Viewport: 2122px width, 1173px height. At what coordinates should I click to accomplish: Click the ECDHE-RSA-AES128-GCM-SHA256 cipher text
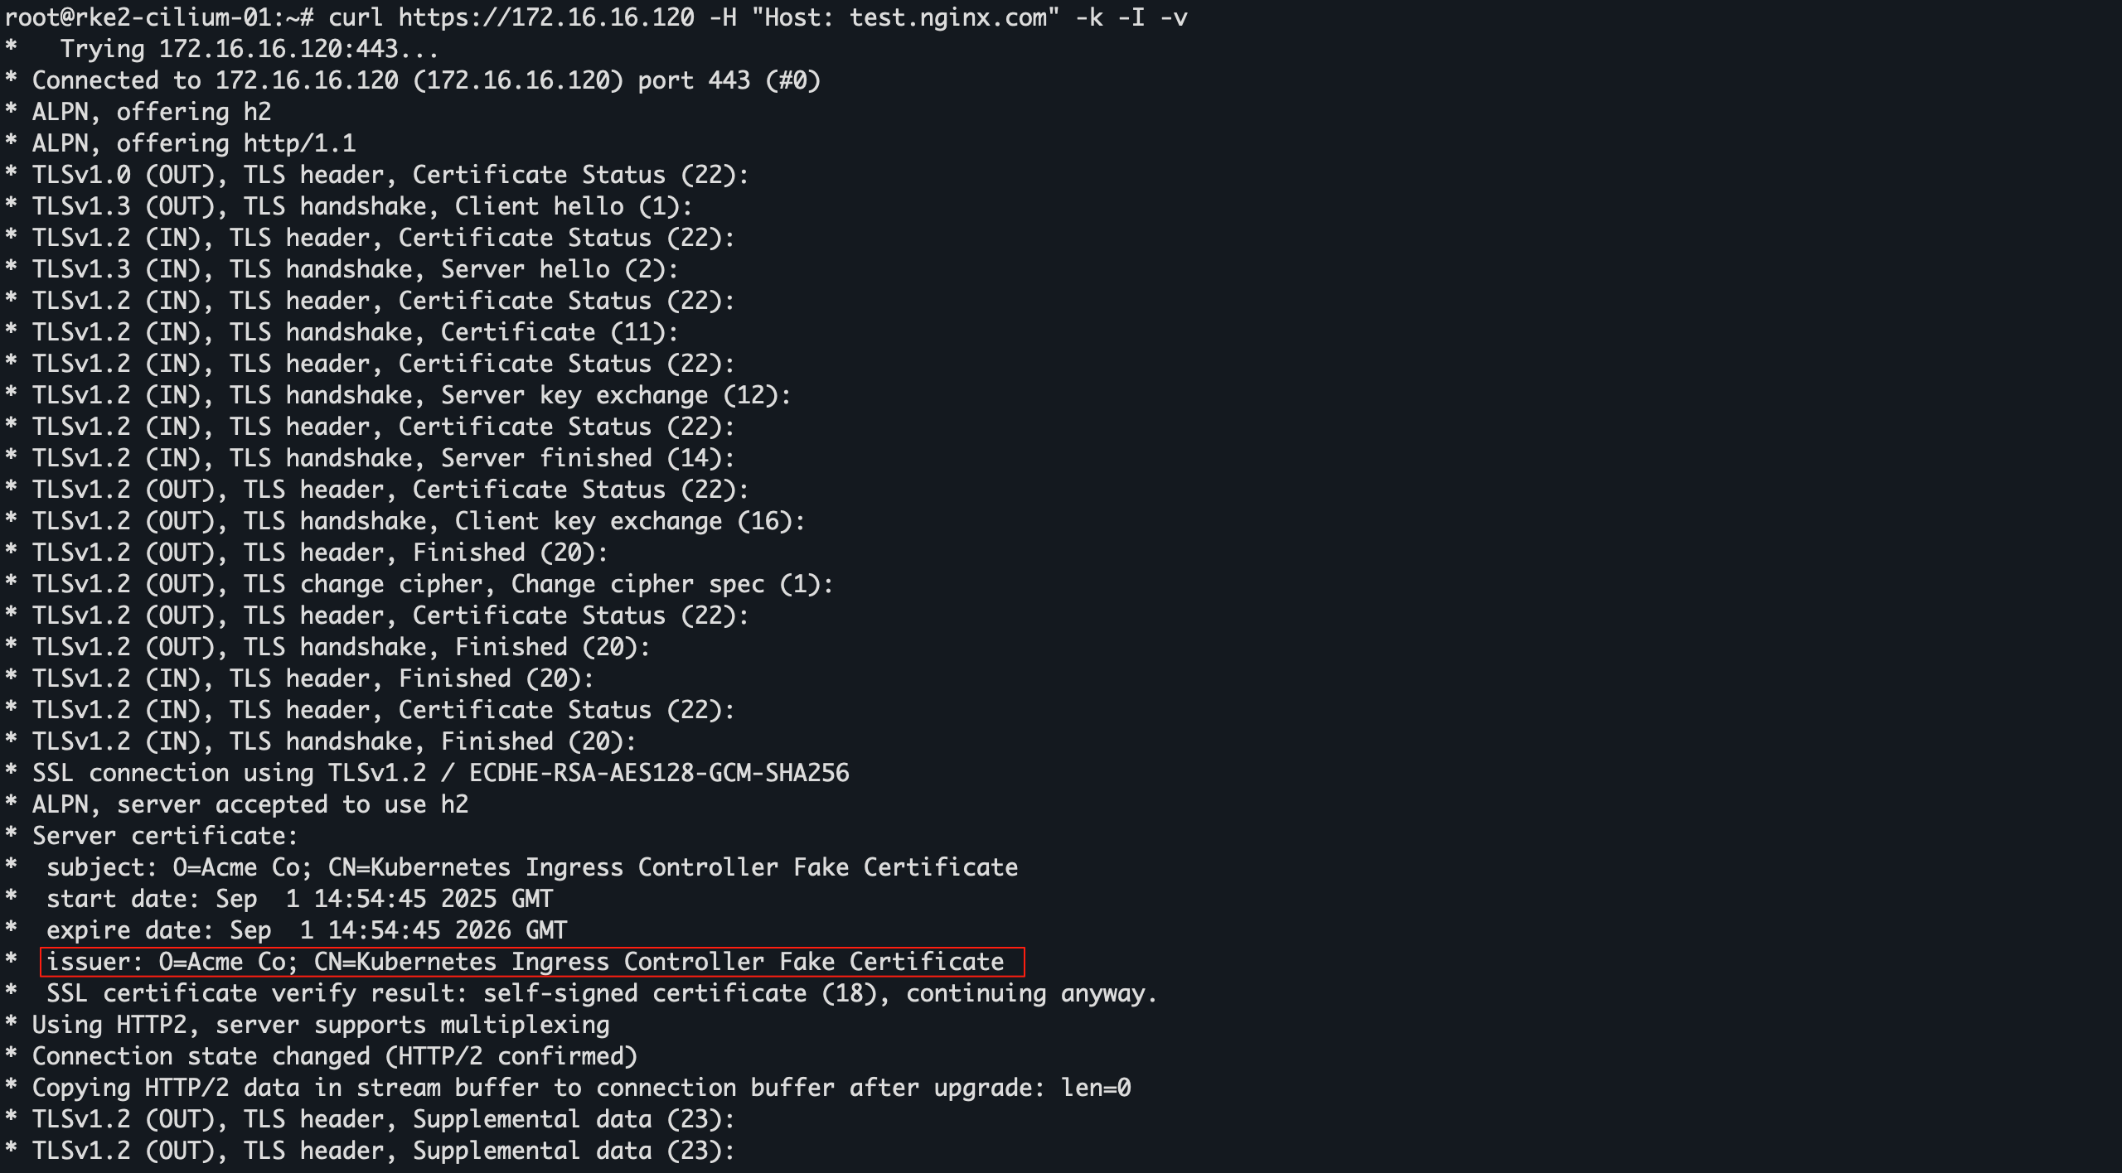click(659, 773)
